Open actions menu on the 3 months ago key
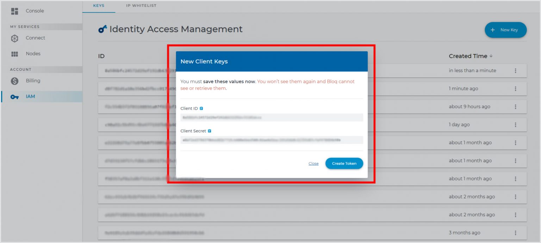 [516, 232]
